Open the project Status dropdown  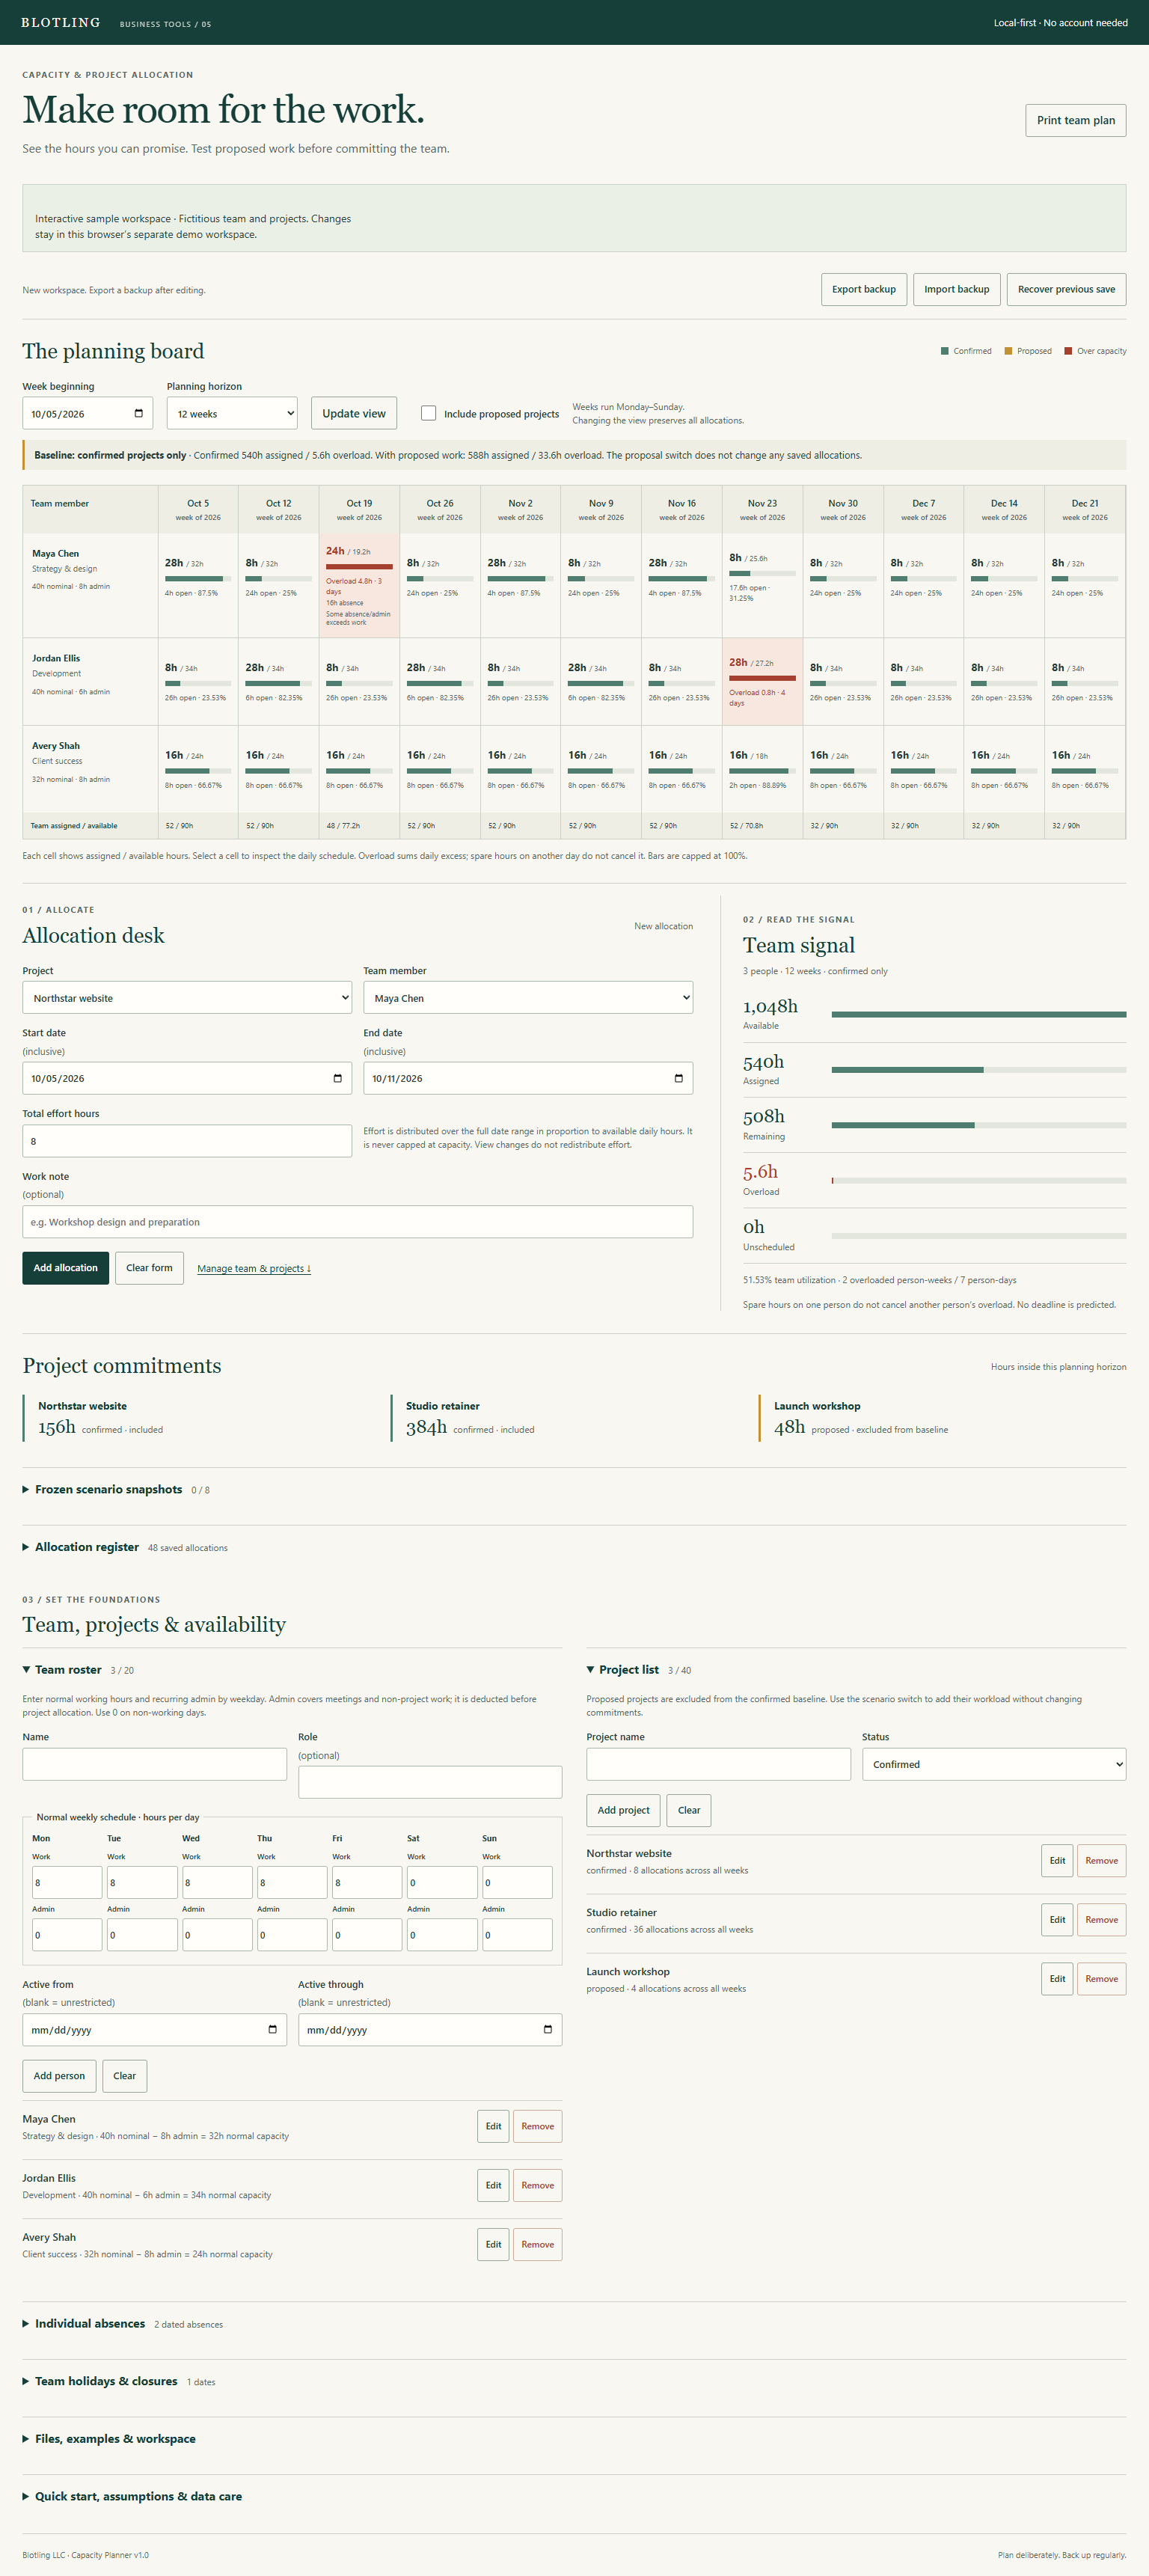994,1764
